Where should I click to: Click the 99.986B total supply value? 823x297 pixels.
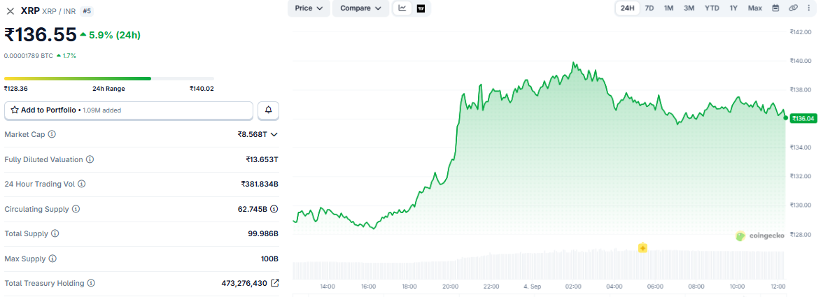263,233
